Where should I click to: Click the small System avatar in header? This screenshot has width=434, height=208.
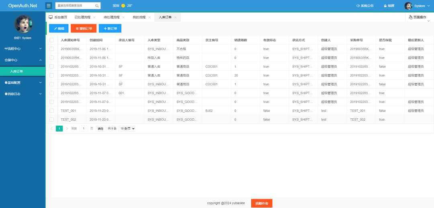[x=408, y=6]
